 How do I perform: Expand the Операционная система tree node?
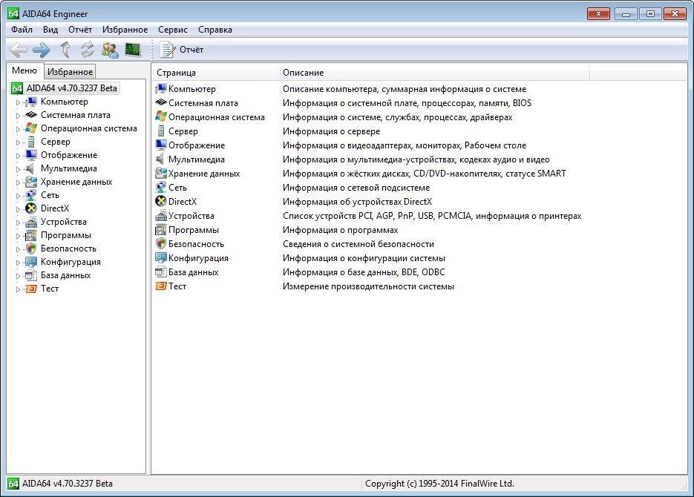pyautogui.click(x=18, y=129)
